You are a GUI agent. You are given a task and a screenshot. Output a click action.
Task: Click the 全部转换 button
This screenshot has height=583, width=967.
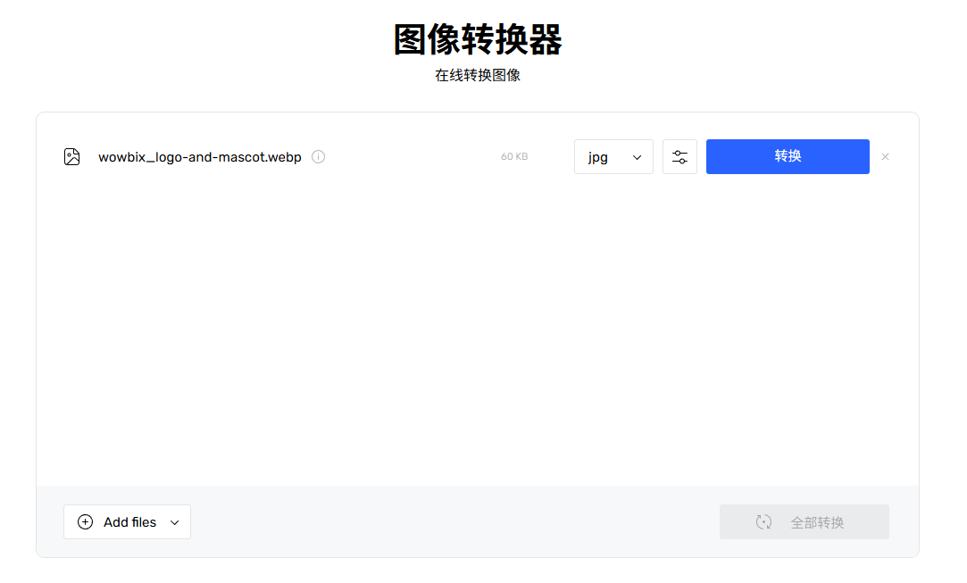(804, 521)
